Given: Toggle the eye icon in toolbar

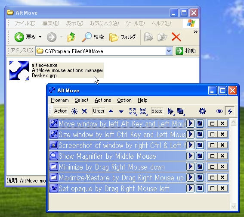Looking at the screenshot, I should click(x=219, y=111).
